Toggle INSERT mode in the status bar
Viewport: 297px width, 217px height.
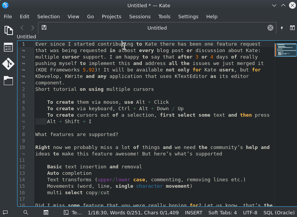pyautogui.click(x=193, y=212)
